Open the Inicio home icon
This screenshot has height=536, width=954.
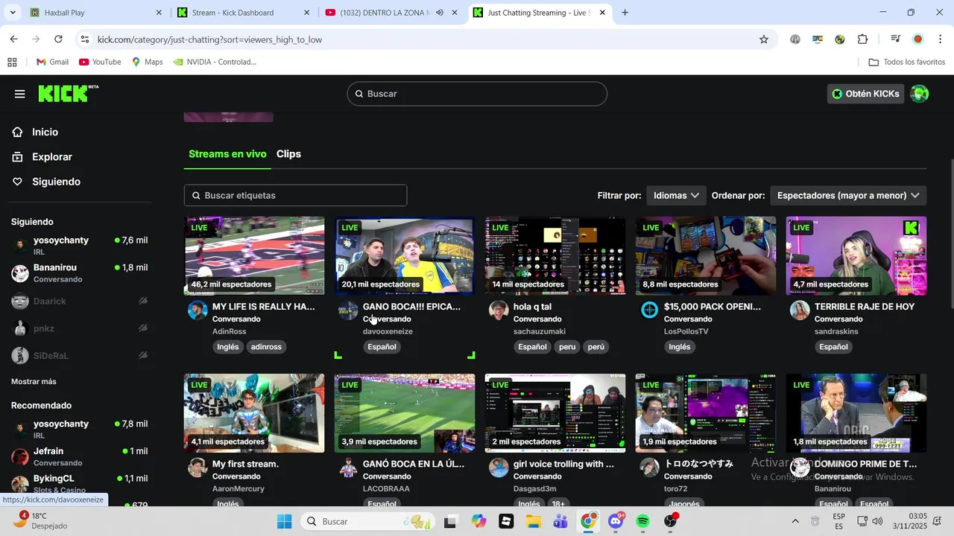18,132
